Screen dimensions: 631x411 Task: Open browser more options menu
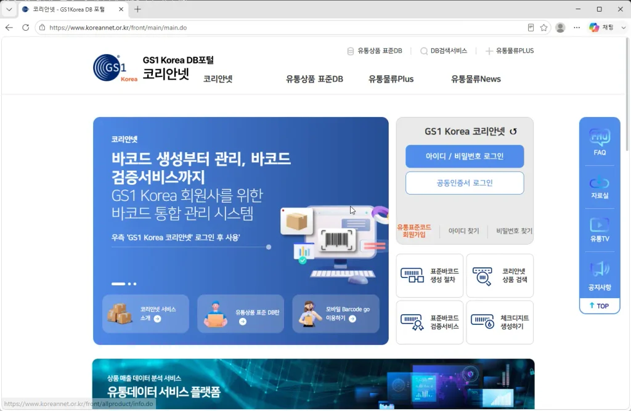coord(577,27)
